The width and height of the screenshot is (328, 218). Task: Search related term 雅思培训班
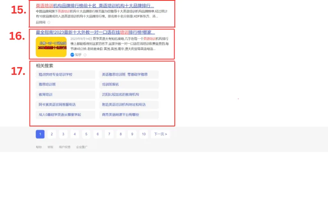pos(66,85)
